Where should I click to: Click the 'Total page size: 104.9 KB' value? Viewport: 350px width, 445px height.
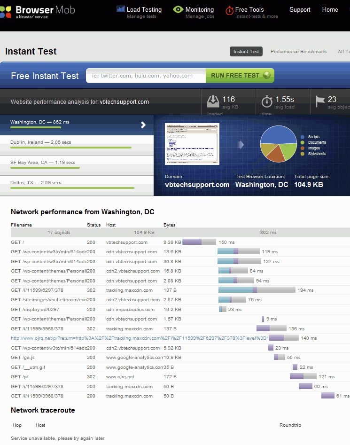point(309,185)
